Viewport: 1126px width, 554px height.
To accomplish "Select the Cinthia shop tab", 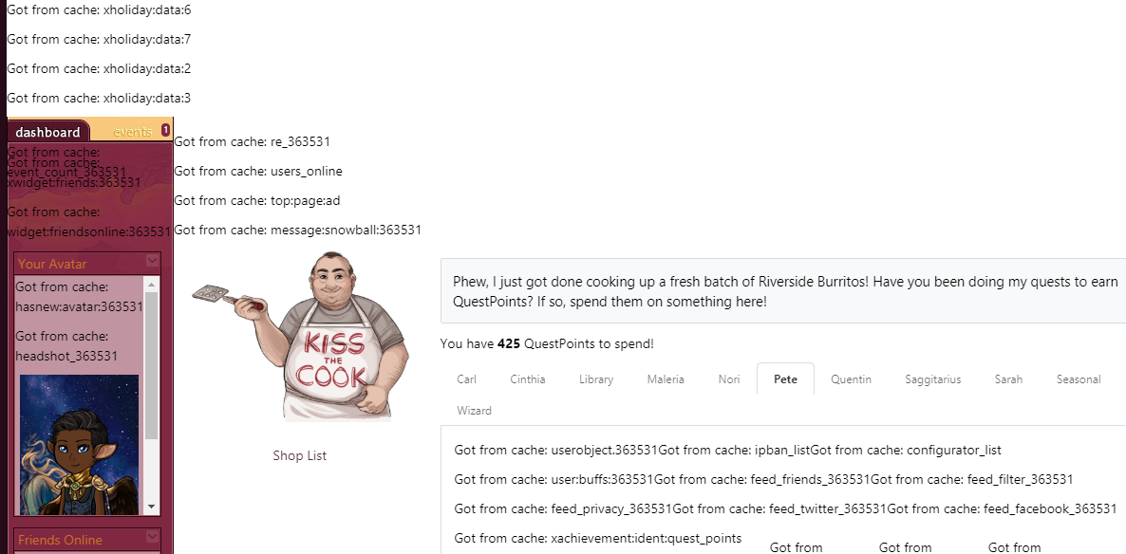I will [528, 379].
